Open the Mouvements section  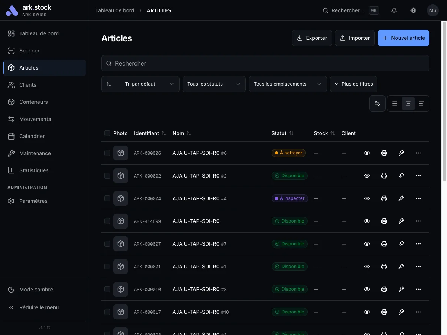coord(35,119)
